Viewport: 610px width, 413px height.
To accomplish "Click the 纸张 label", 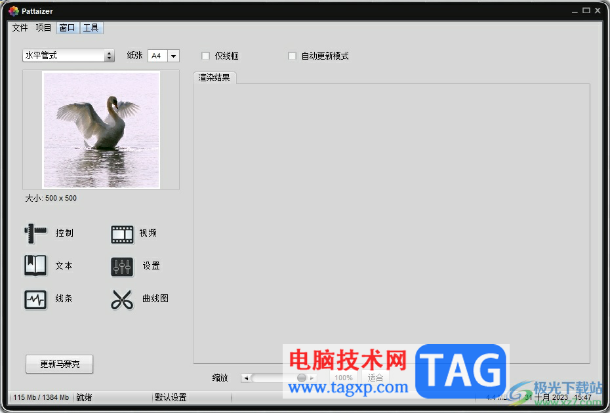I will 134,56.
